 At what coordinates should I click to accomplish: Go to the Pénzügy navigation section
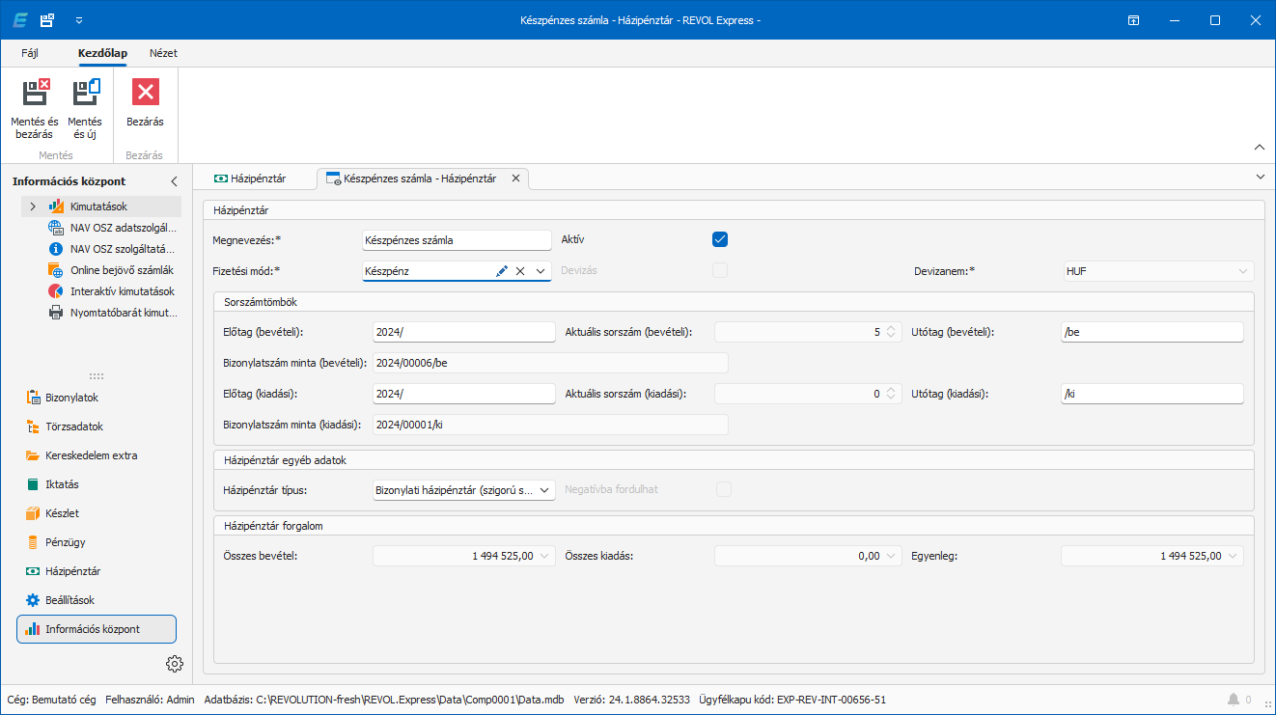pos(65,542)
